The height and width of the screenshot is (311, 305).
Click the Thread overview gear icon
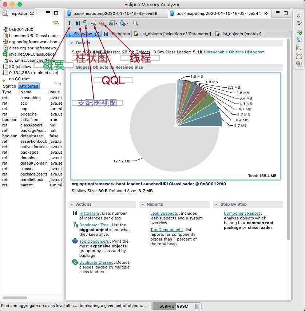point(102,23)
